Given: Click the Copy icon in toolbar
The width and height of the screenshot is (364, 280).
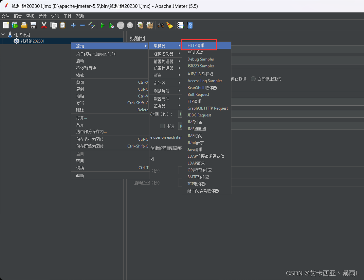Looking at the screenshot, I should click(x=53, y=25).
